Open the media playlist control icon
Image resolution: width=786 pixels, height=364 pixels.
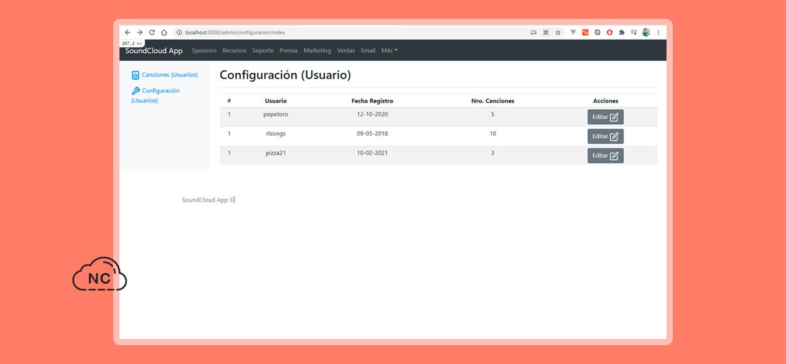634,32
